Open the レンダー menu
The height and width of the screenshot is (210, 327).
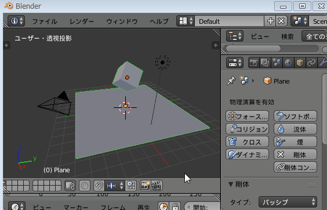pos(82,21)
